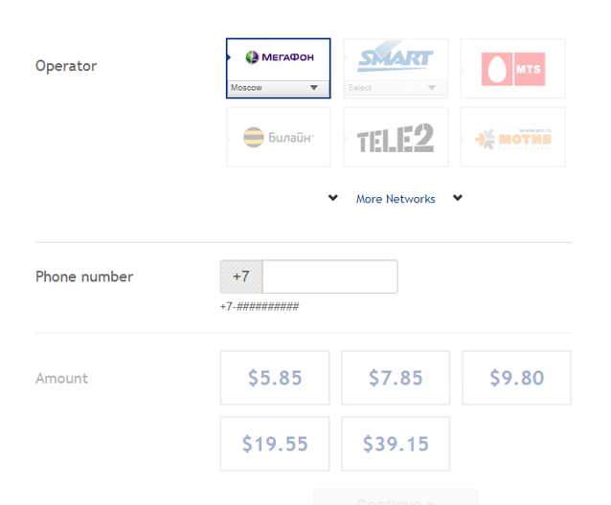Expand the More Networks link

coord(396,199)
